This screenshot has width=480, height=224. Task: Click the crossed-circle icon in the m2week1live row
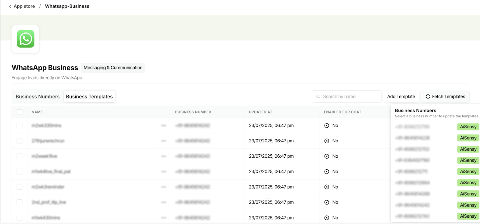coord(327,156)
